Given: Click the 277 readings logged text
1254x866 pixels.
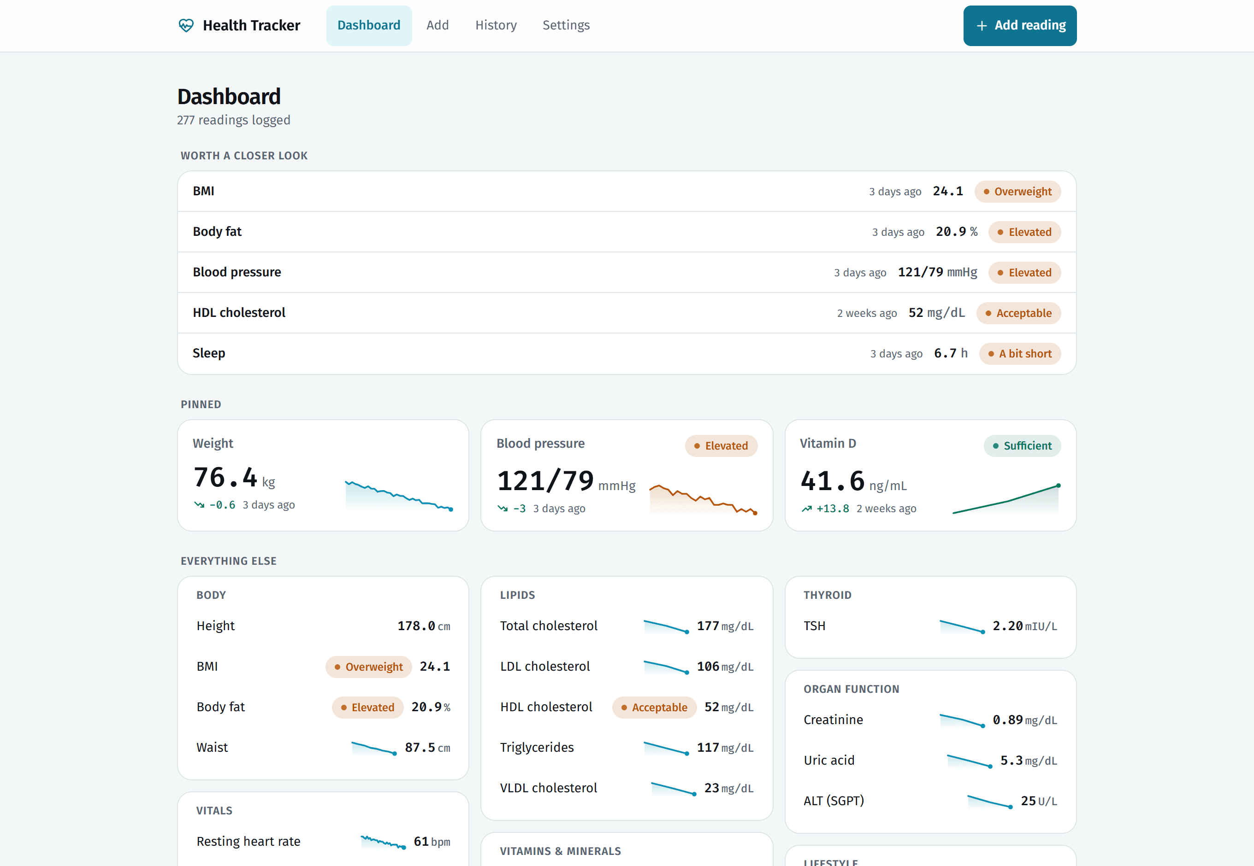Looking at the screenshot, I should (x=234, y=120).
